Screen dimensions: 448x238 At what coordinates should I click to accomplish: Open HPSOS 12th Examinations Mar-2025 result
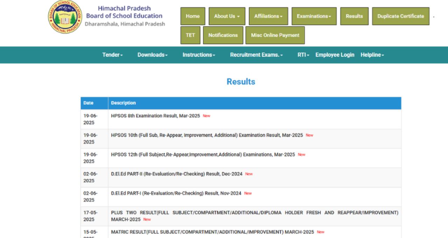click(203, 154)
